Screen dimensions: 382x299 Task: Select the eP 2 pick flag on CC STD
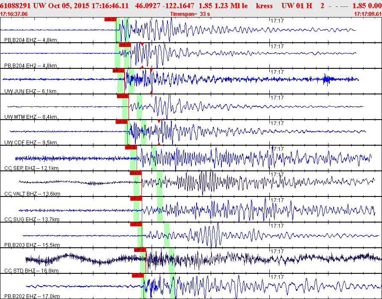[140, 250]
